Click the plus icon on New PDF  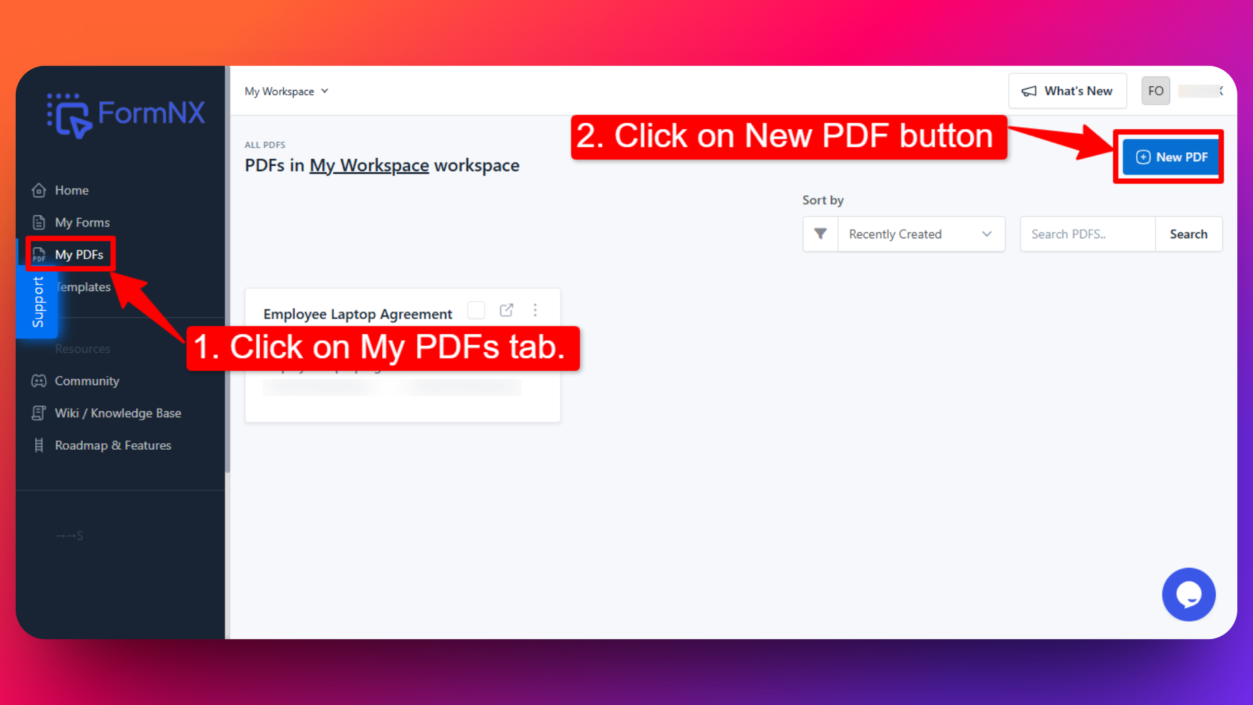coord(1143,157)
